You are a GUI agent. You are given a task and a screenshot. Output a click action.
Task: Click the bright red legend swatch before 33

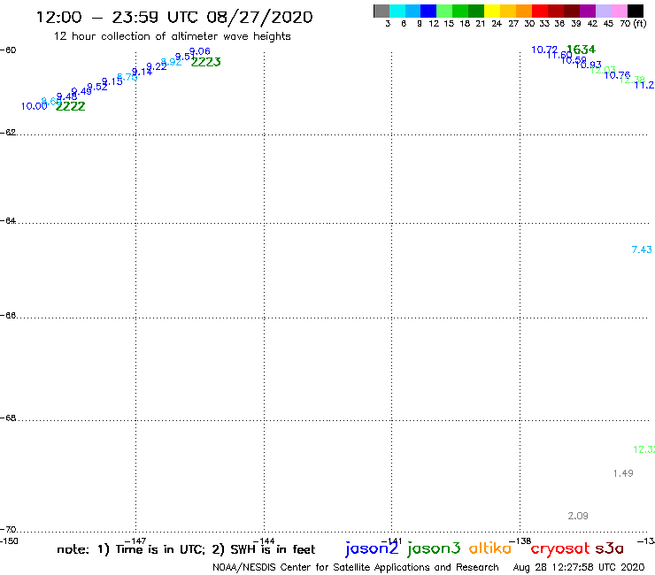[x=540, y=11]
